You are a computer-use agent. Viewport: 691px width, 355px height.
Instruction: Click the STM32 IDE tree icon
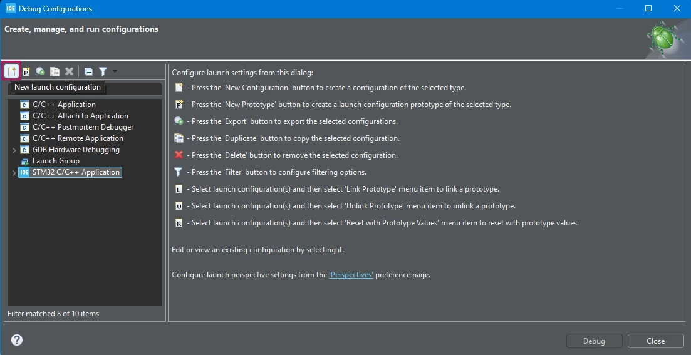tap(24, 173)
